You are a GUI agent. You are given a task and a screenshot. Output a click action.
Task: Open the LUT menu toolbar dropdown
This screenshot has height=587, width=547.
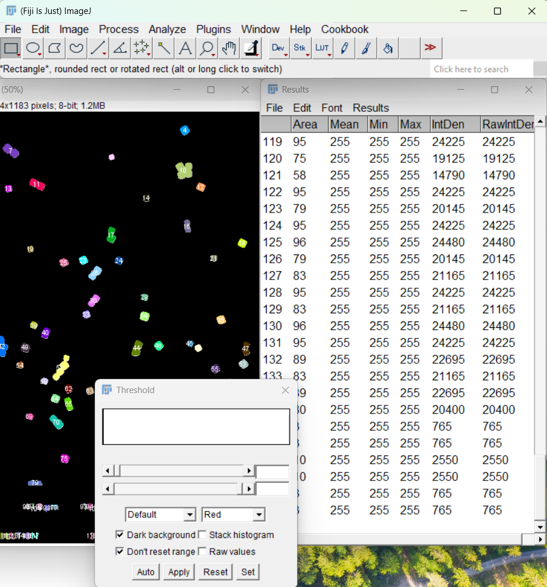(322, 48)
